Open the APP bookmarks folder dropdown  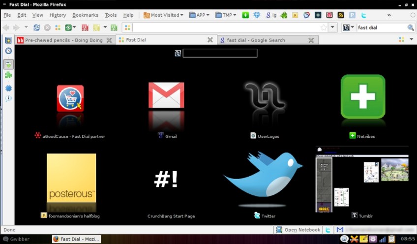[x=199, y=15]
